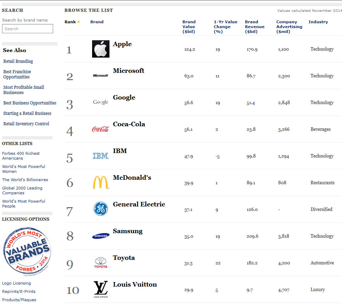Focus the brand name Search field
The image size is (342, 305).
pyautogui.click(x=27, y=29)
